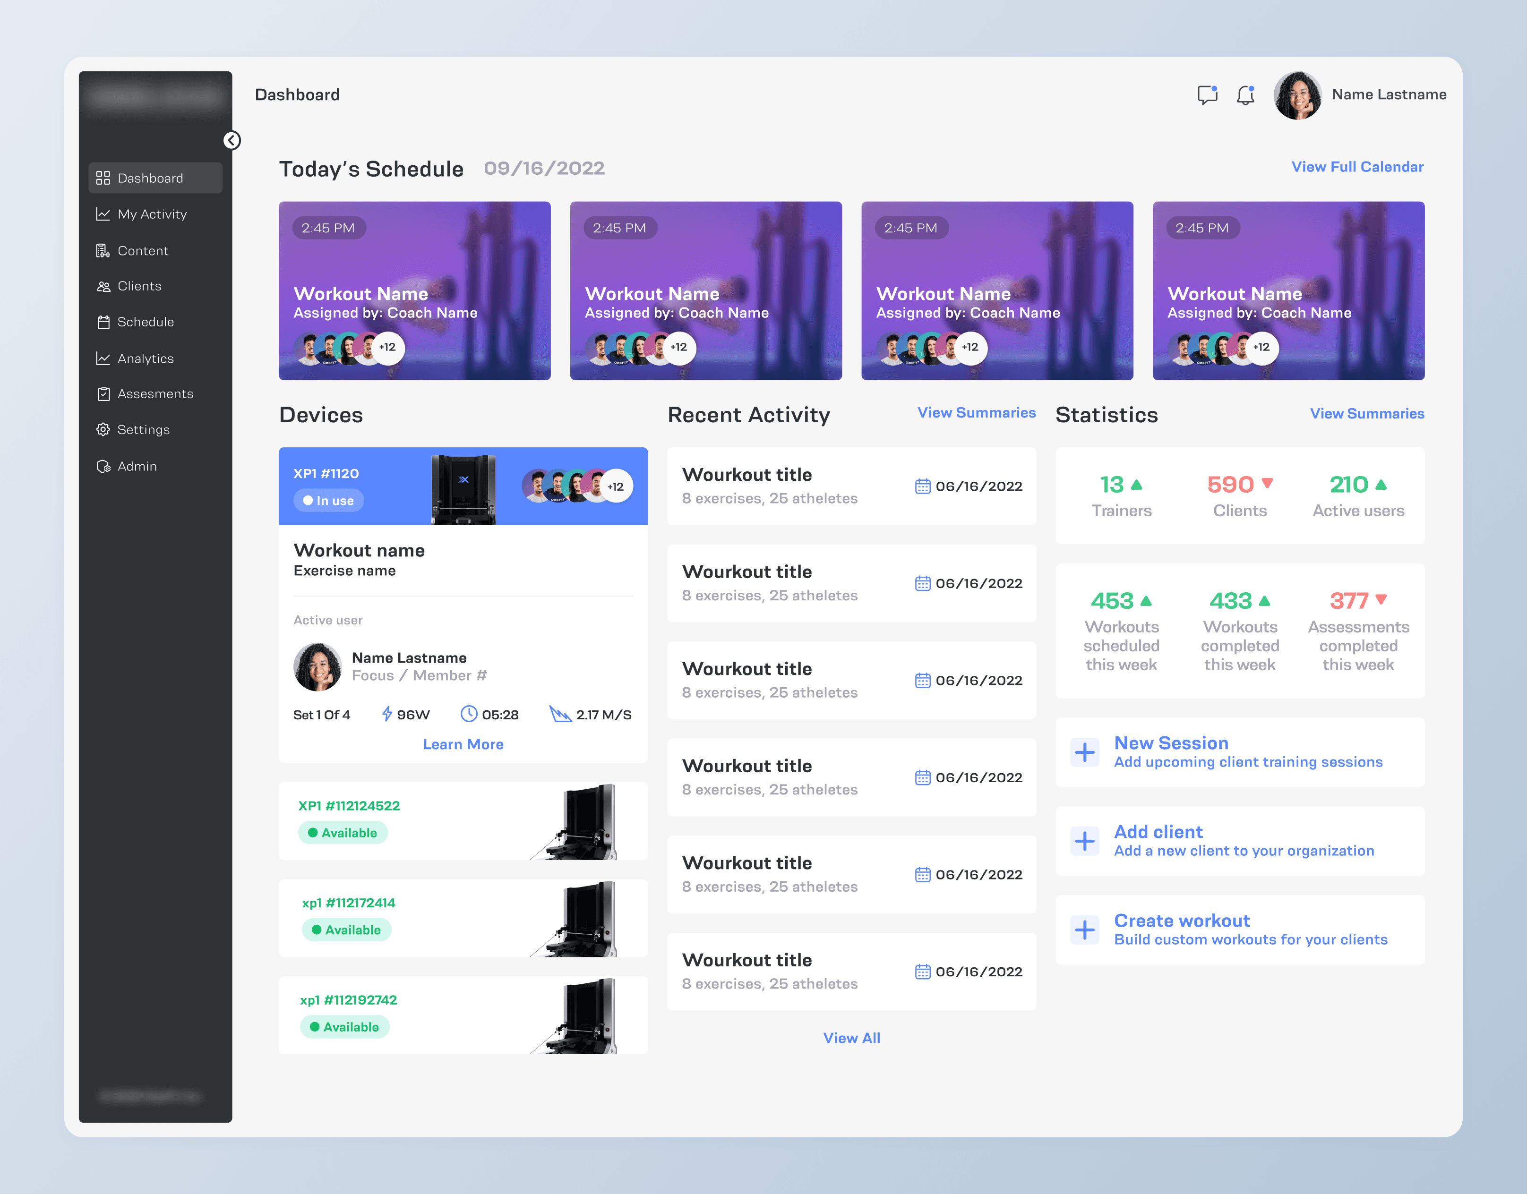Click the Settings gear icon
The width and height of the screenshot is (1527, 1194).
[x=103, y=430]
